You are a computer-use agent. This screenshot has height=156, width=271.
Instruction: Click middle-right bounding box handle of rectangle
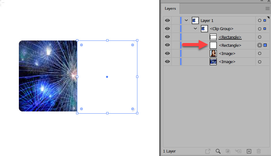point(137,77)
